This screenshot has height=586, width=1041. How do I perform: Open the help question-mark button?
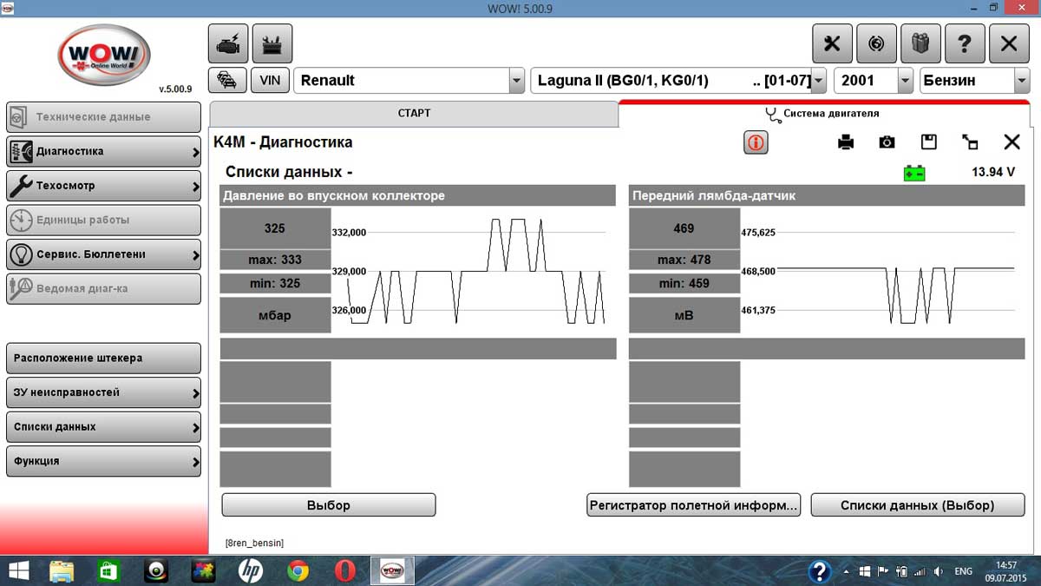tap(965, 43)
